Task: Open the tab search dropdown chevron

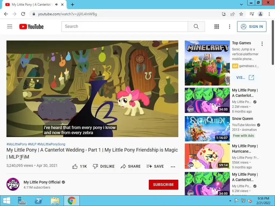Action: tap(241, 5)
